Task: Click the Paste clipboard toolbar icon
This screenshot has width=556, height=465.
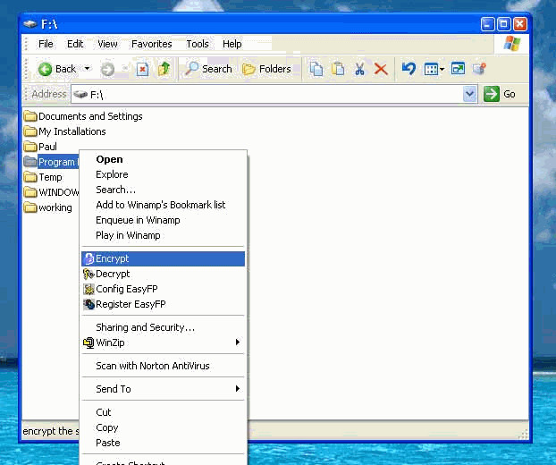Action: coord(338,69)
